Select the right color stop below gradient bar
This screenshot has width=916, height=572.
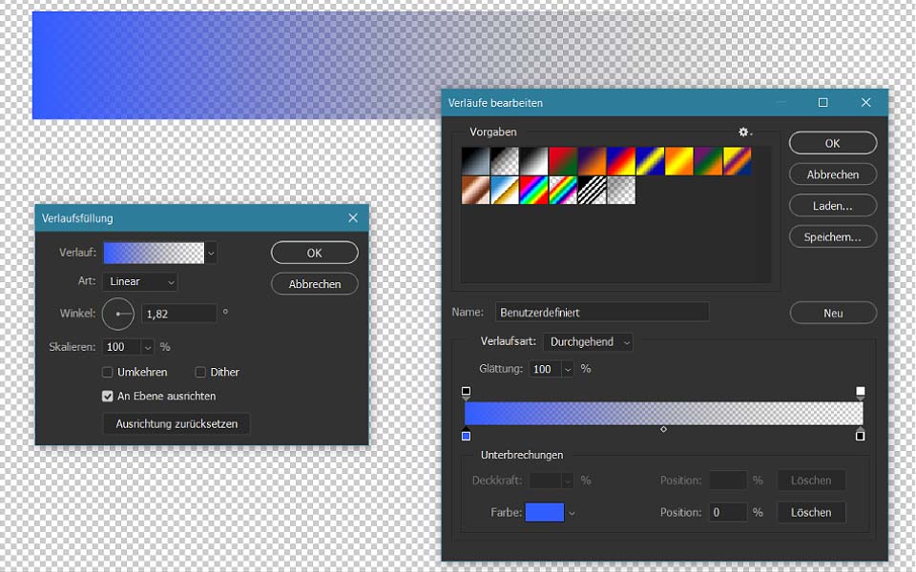pos(861,434)
